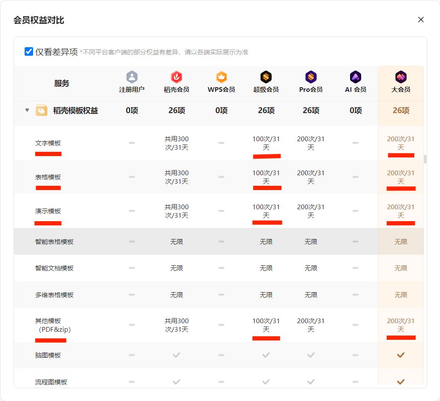Viewport: 440px width, 401px height.
Task: Click the 多维表格模板 row label
Action: click(x=54, y=295)
